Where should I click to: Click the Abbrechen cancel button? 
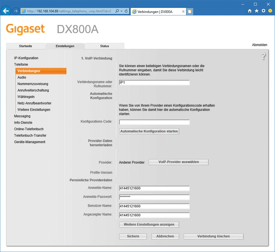[165, 236]
